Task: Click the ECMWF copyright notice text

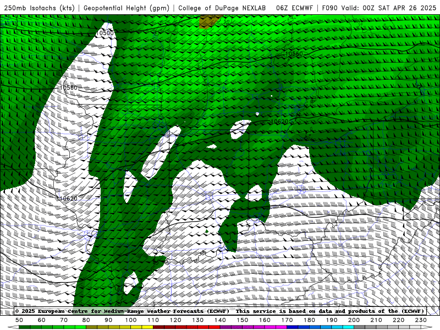Action: coord(122,311)
